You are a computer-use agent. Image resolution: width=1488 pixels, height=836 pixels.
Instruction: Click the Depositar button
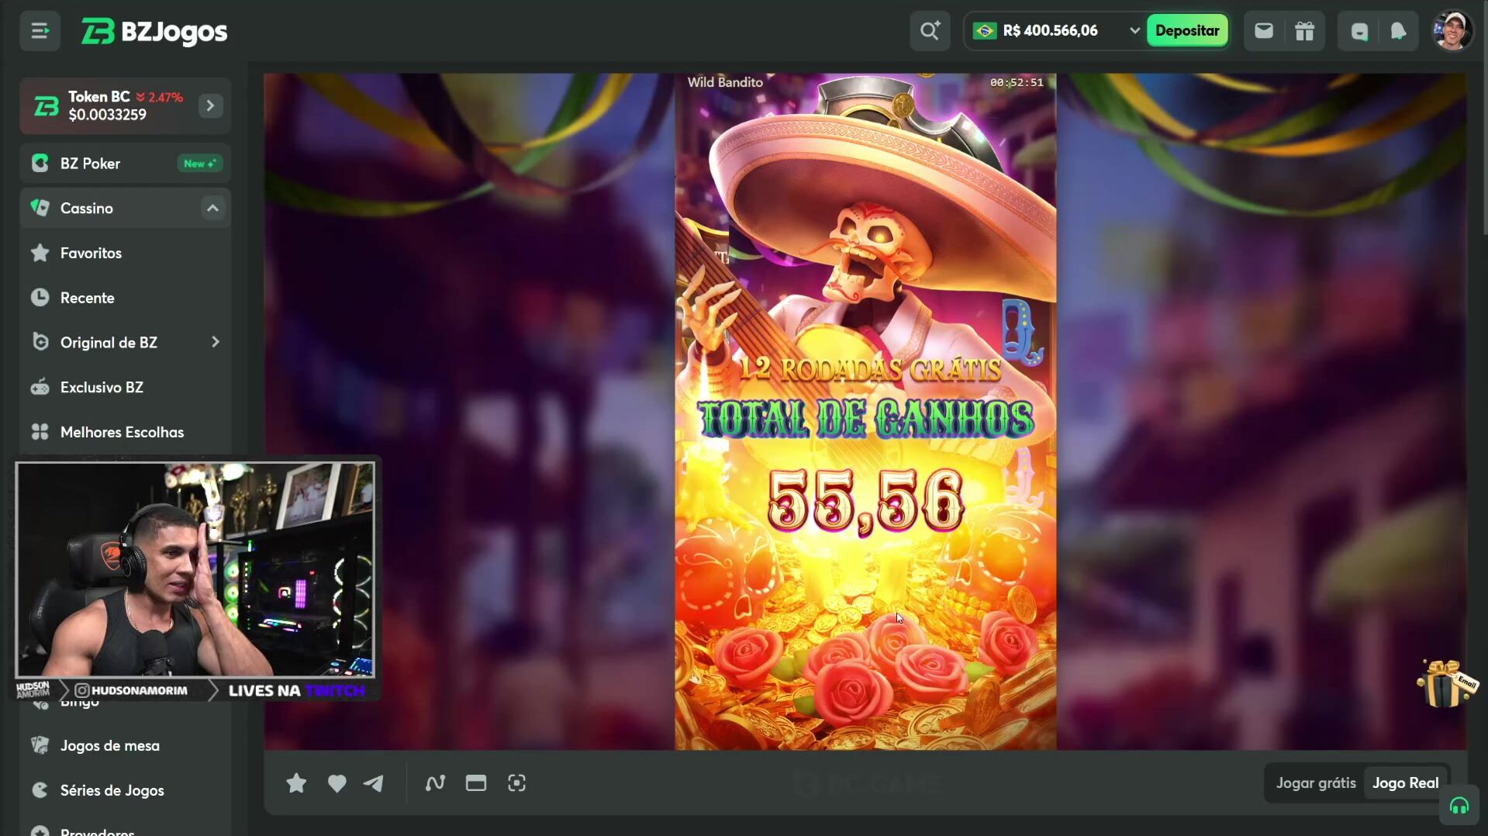pos(1187,31)
